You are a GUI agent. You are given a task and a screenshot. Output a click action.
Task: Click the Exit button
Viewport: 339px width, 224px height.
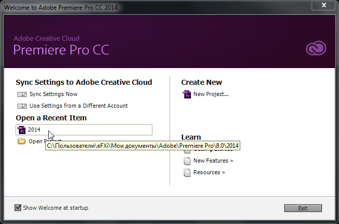303,208
